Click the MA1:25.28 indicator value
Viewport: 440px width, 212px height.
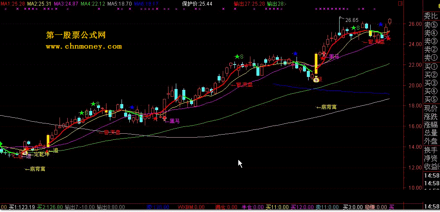coord(12,4)
